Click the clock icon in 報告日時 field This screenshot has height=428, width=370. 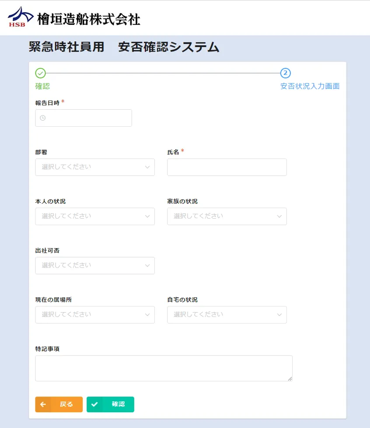point(42,118)
